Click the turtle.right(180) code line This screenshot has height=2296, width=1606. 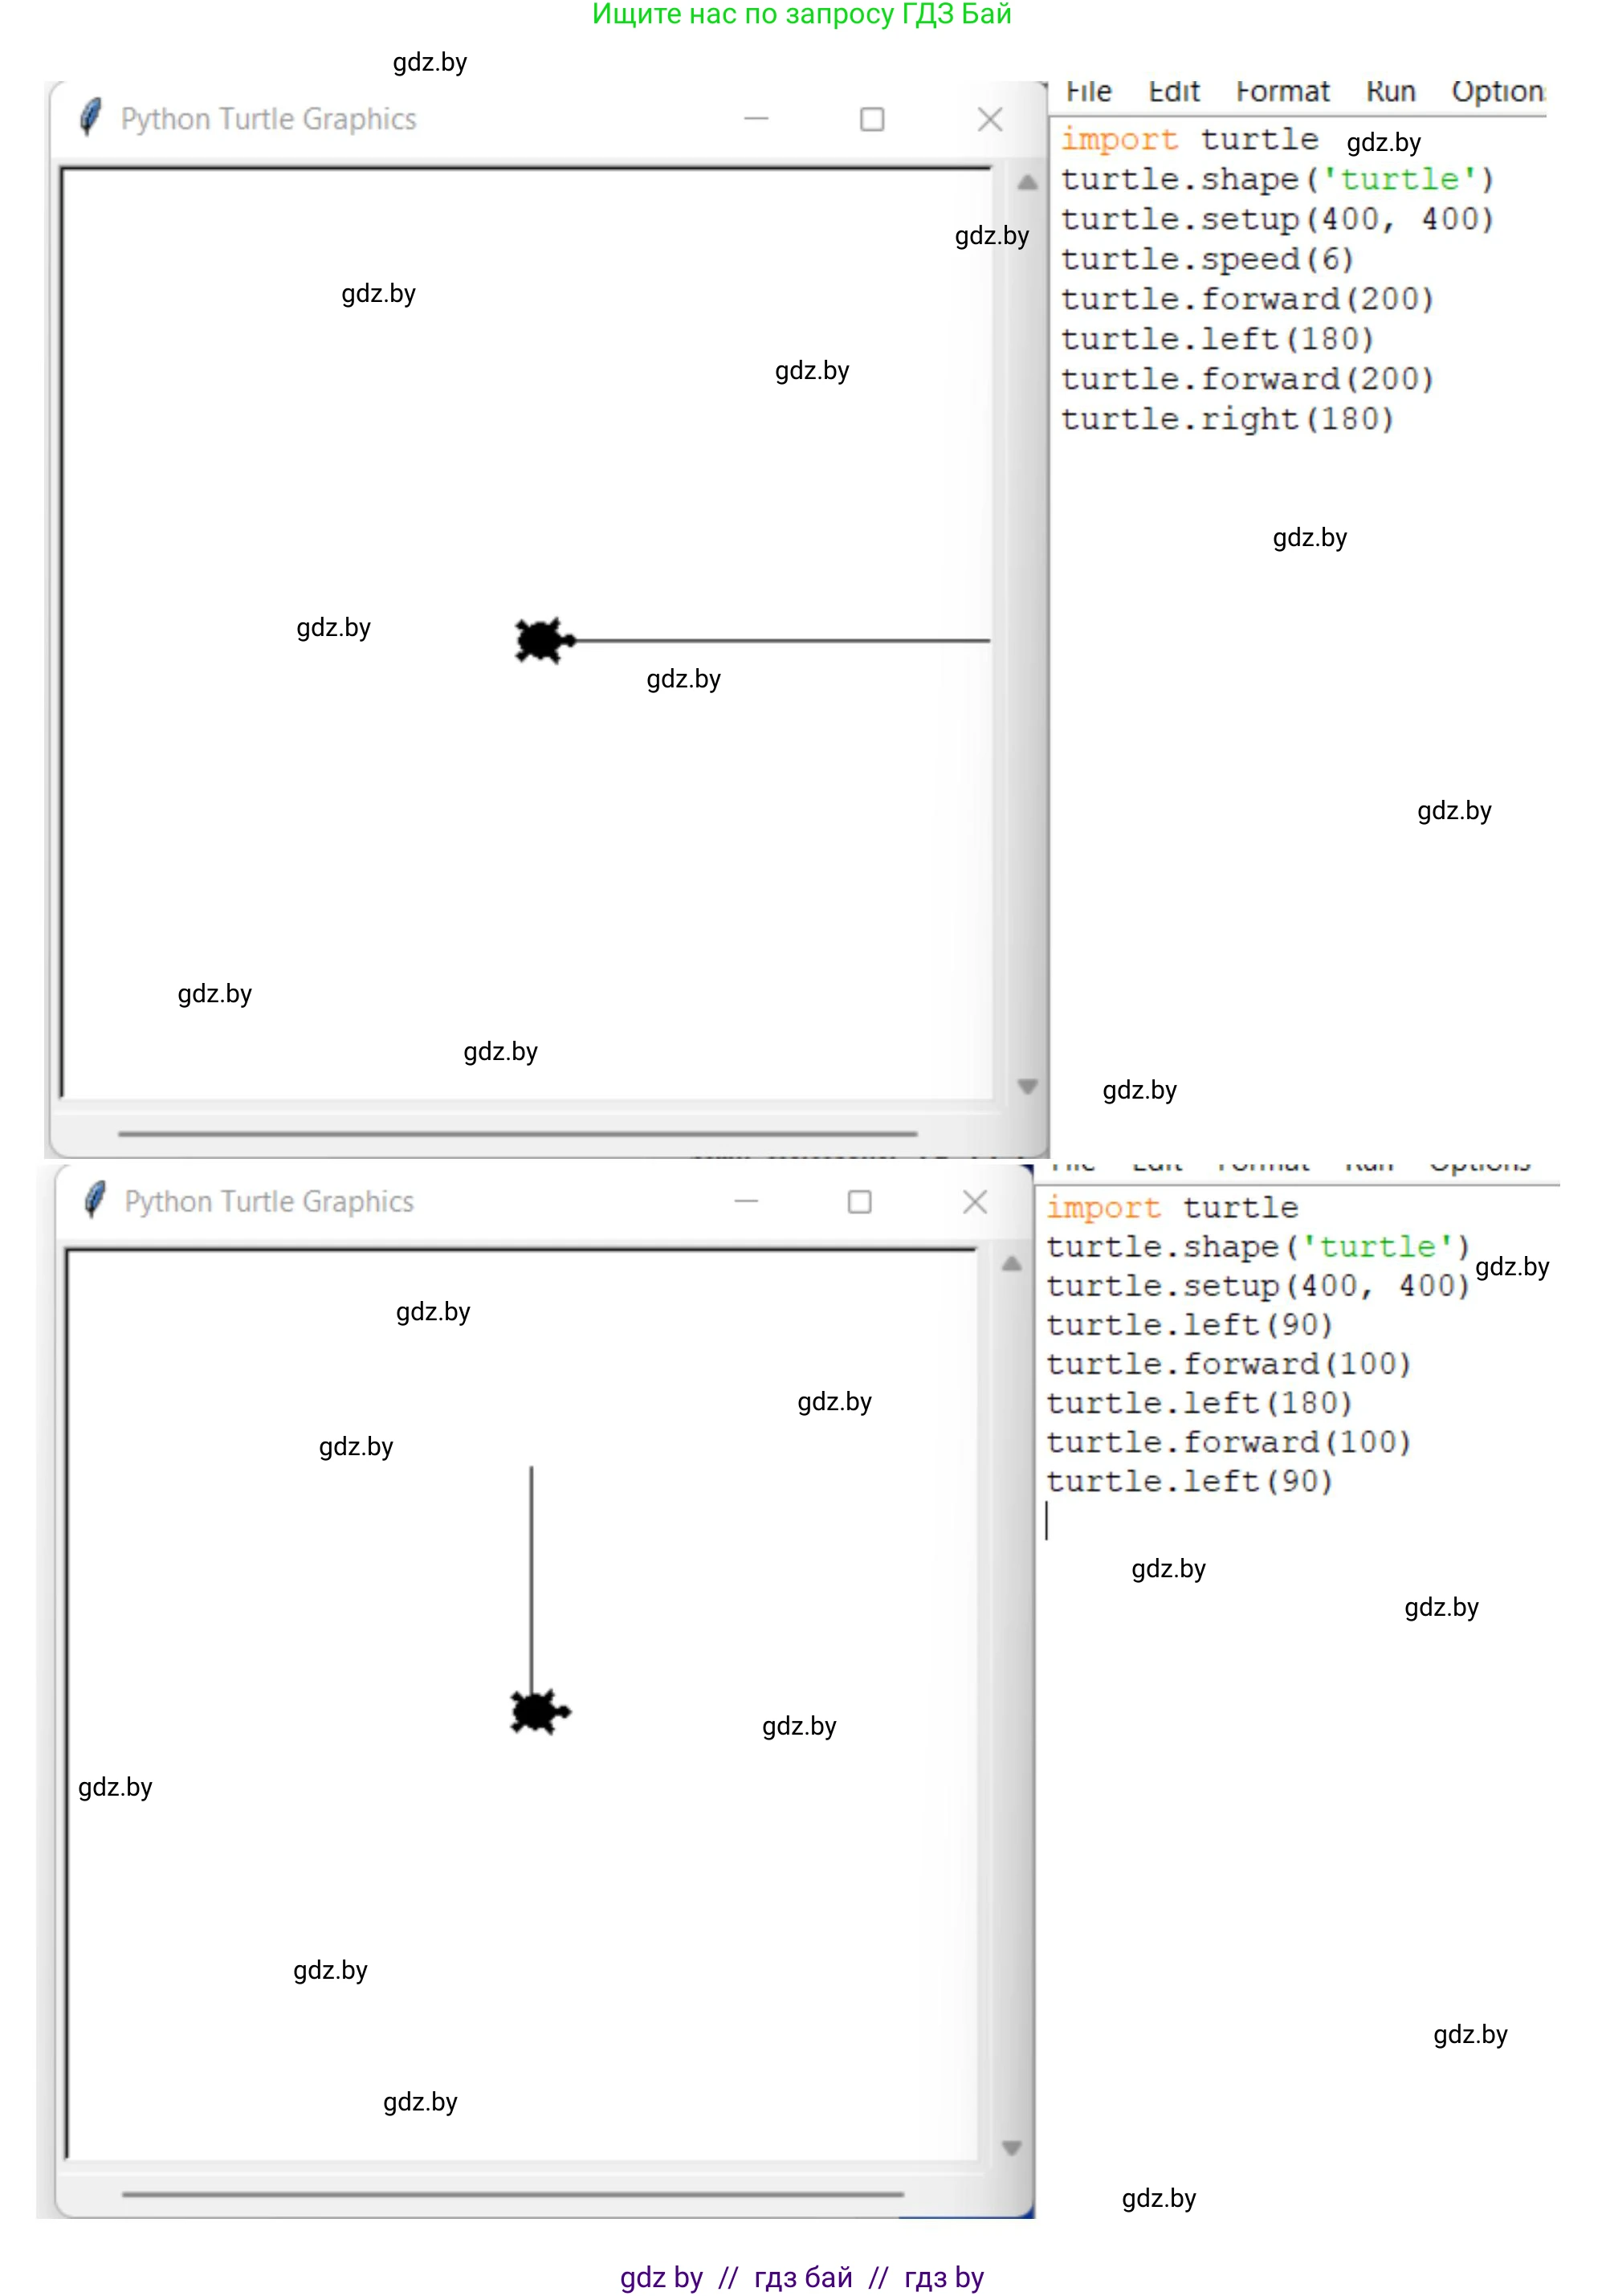1226,419
